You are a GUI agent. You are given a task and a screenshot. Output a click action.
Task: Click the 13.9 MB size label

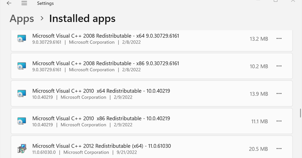point(259,94)
